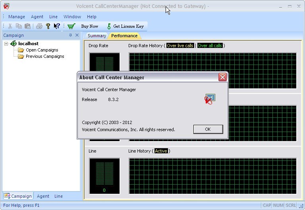The height and width of the screenshot is (210, 305).
Task: Toggle the Over all calls filter
Action: [x=210, y=46]
